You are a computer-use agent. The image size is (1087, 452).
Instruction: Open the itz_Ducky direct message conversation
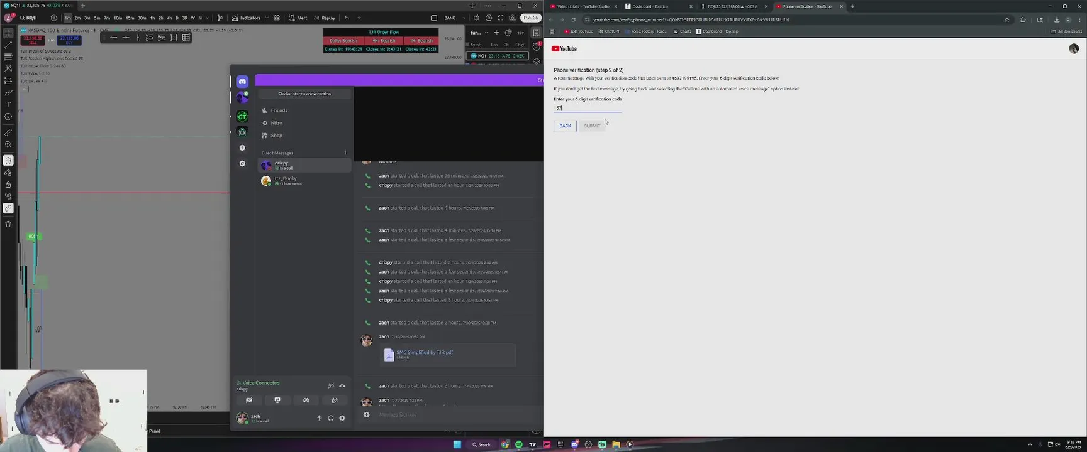pyautogui.click(x=304, y=181)
